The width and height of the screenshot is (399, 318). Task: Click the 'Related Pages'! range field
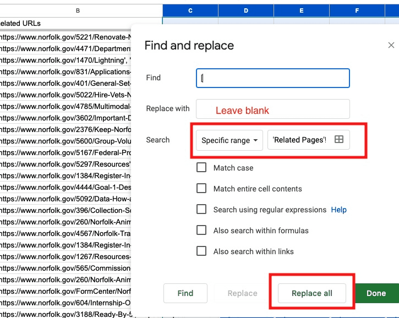tap(308, 140)
